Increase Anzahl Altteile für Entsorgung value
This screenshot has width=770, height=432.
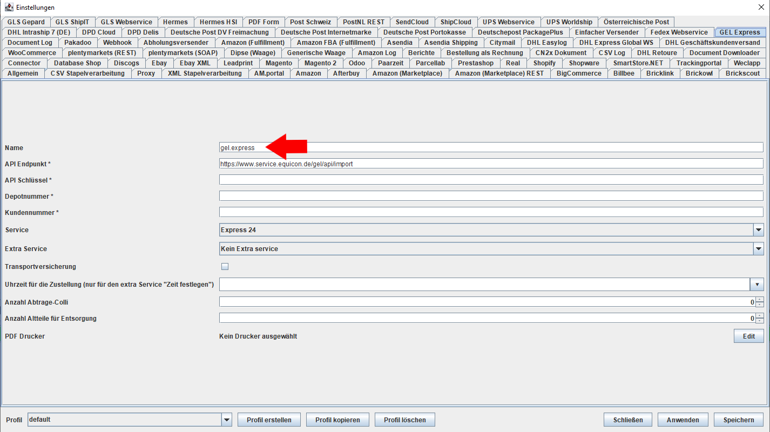pyautogui.click(x=760, y=316)
